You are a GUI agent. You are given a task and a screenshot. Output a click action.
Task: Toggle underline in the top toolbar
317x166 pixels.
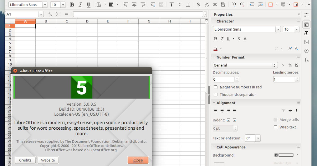pos(88,5)
